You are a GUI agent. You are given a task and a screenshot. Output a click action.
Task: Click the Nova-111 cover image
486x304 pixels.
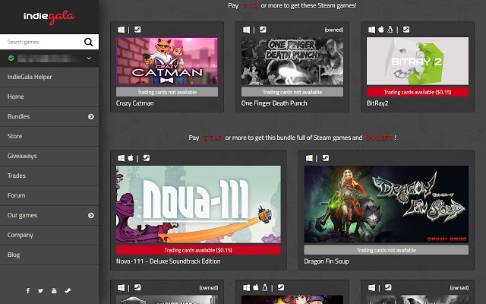click(x=198, y=204)
